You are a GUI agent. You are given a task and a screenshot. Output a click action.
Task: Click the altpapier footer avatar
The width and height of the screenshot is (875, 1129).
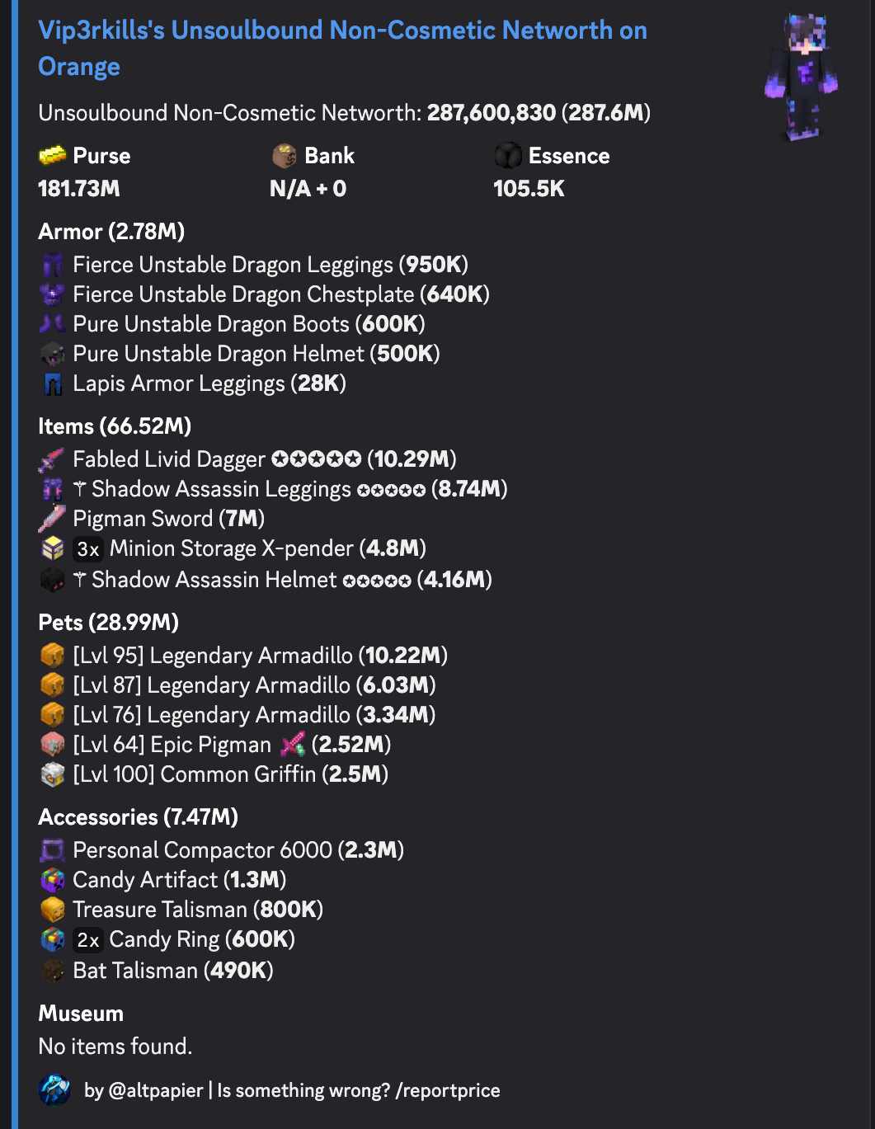(54, 1090)
